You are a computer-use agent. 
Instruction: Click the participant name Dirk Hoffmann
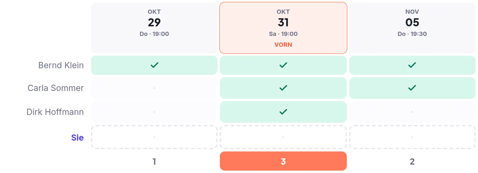click(x=55, y=112)
